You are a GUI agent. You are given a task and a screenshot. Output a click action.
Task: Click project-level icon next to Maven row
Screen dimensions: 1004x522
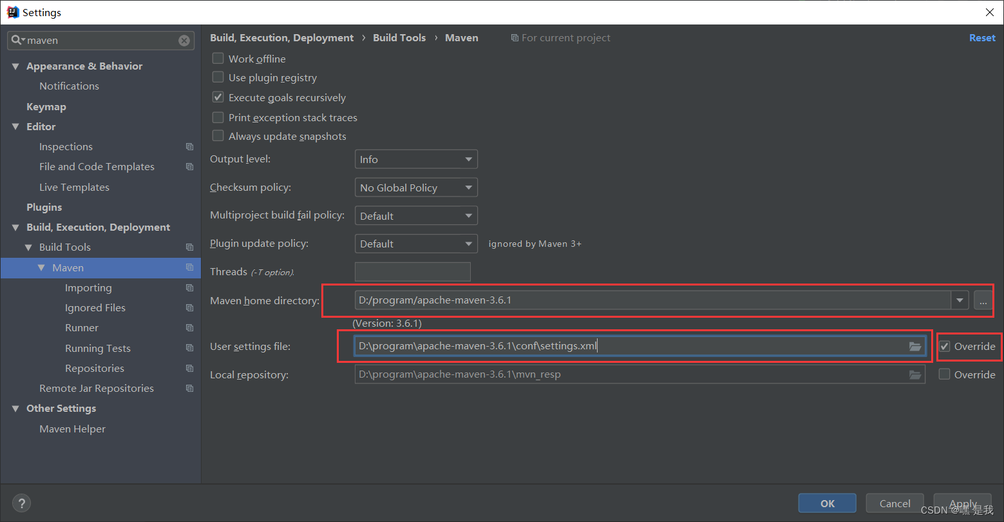tap(189, 267)
